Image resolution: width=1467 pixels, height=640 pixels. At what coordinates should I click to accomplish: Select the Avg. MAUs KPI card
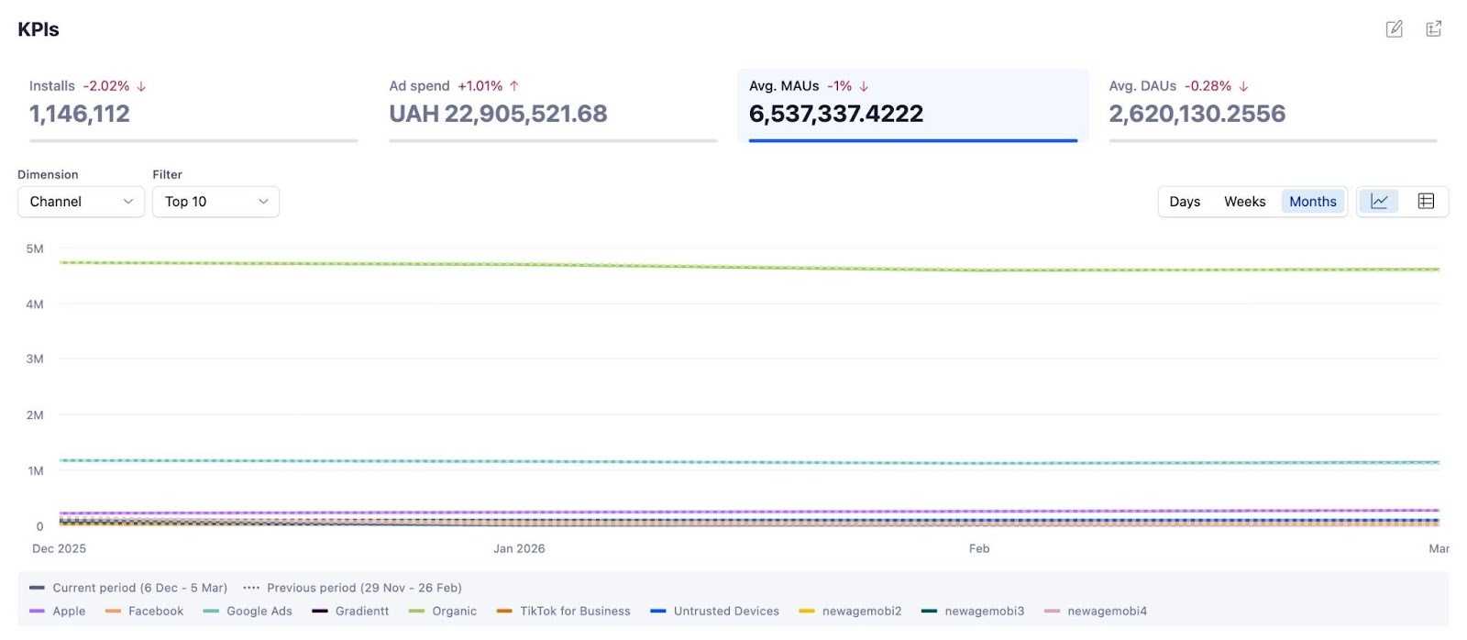[913, 106]
